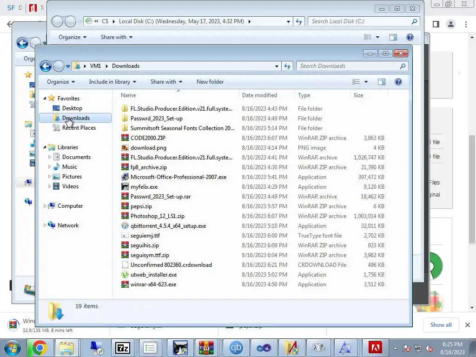Select the qbittorrent setup file icon
This screenshot has height=357, width=476.
125,226
